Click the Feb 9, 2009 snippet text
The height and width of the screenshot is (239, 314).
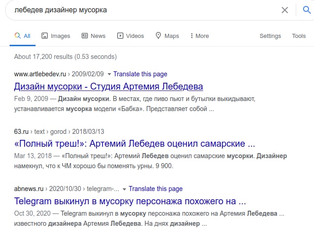[x=134, y=104]
